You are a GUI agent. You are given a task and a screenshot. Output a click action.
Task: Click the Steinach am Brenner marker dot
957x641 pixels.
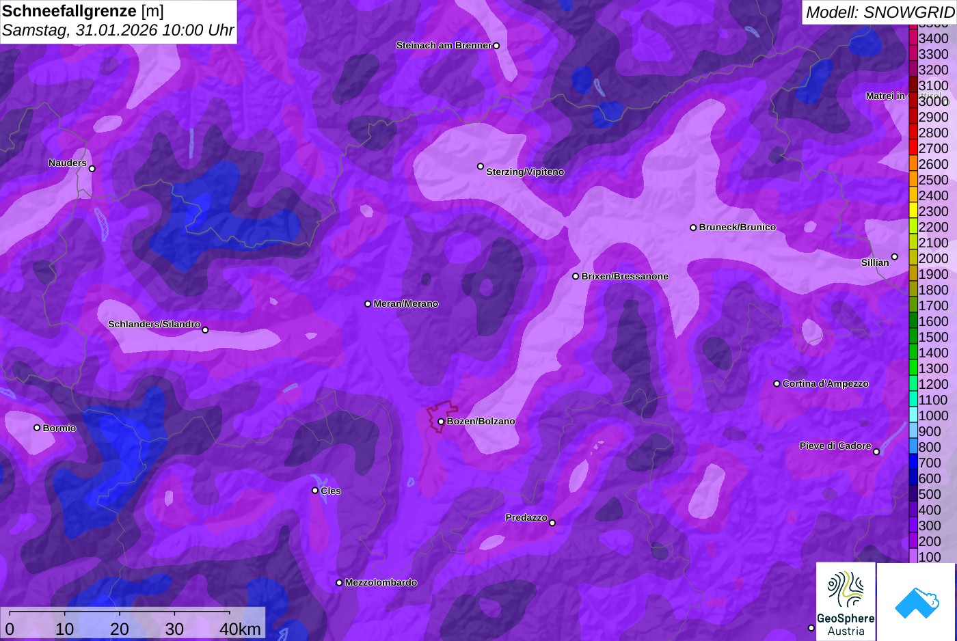497,46
